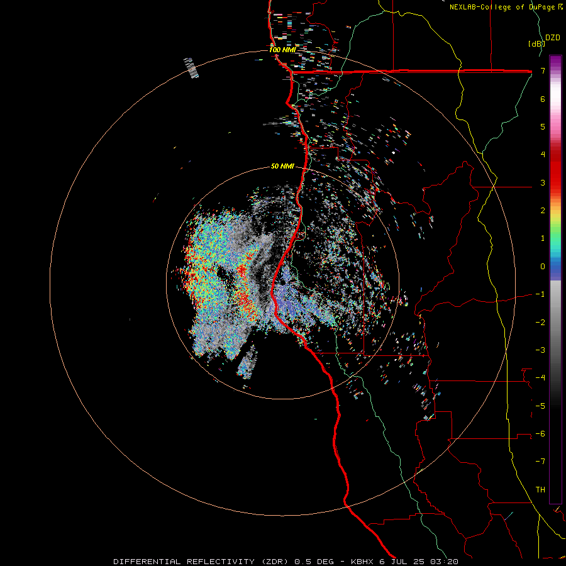Click the DZD legend heading
This screenshot has height=566, width=566.
pyautogui.click(x=553, y=38)
